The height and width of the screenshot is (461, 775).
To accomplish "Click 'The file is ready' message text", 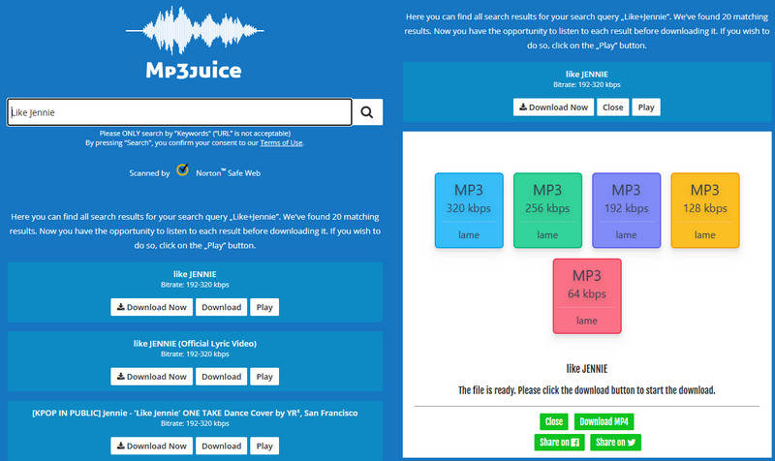I will [587, 390].
